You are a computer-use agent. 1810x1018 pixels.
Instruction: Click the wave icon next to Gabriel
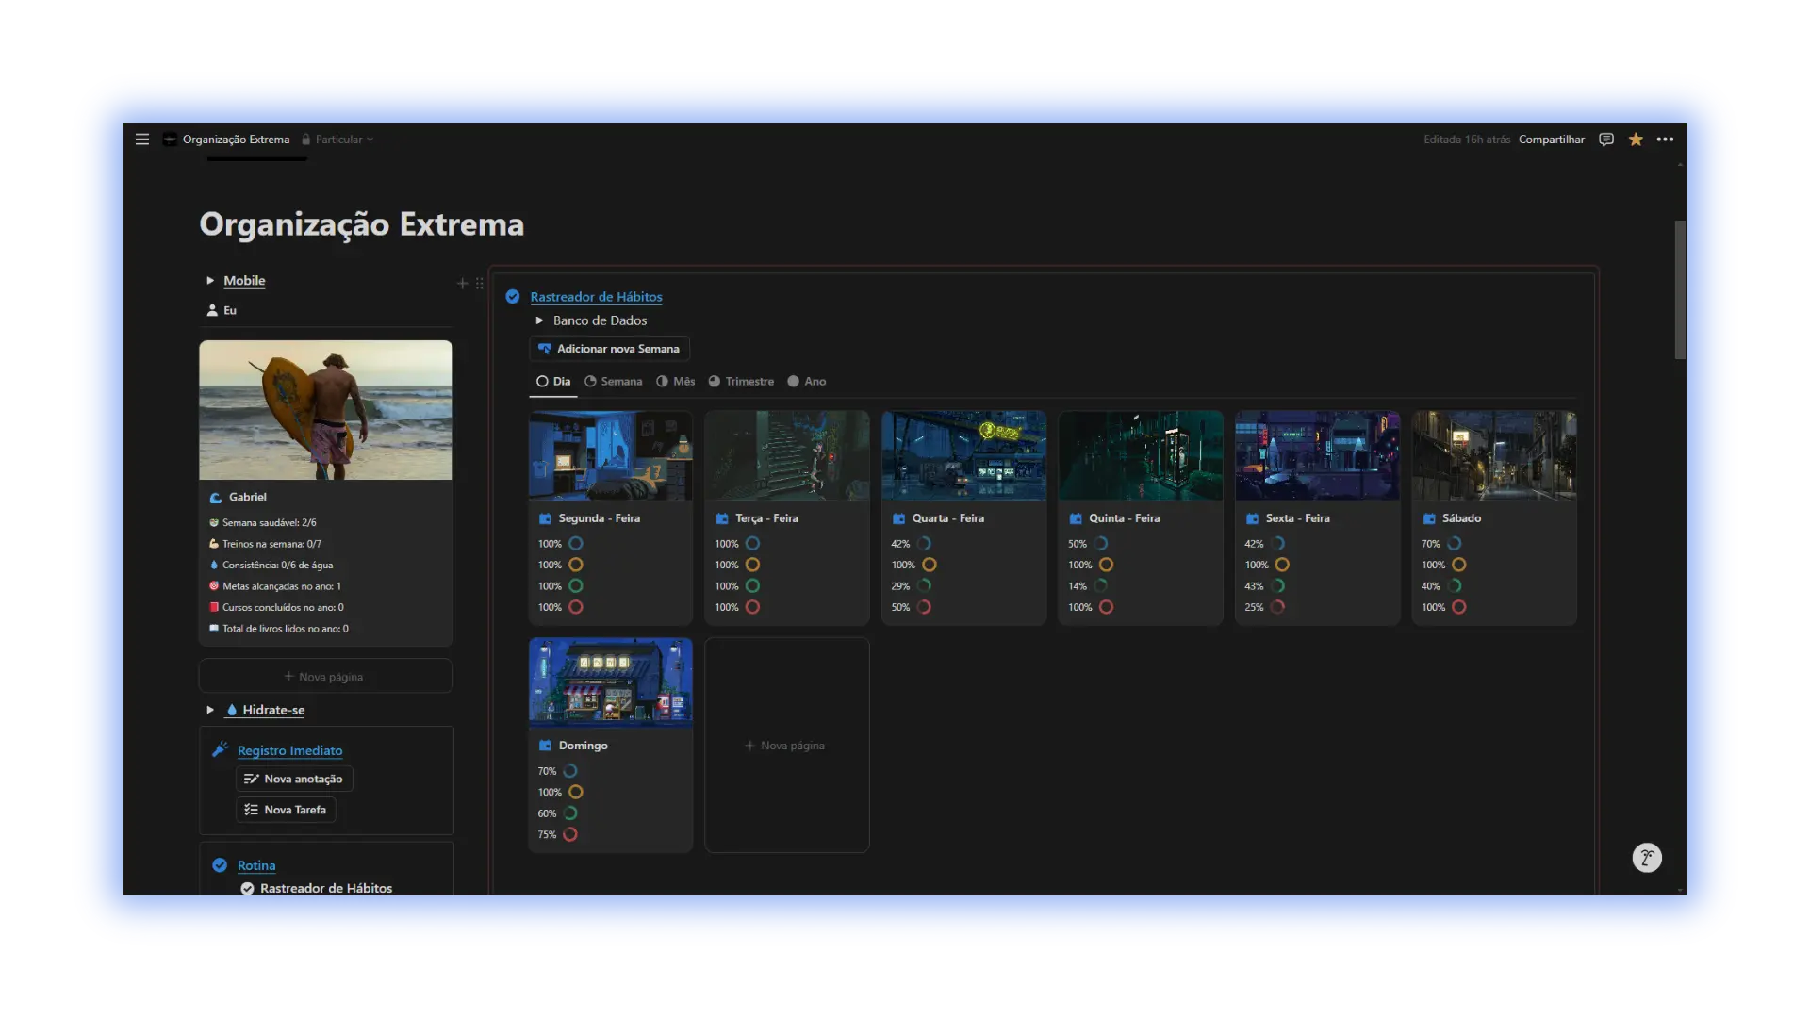215,498
